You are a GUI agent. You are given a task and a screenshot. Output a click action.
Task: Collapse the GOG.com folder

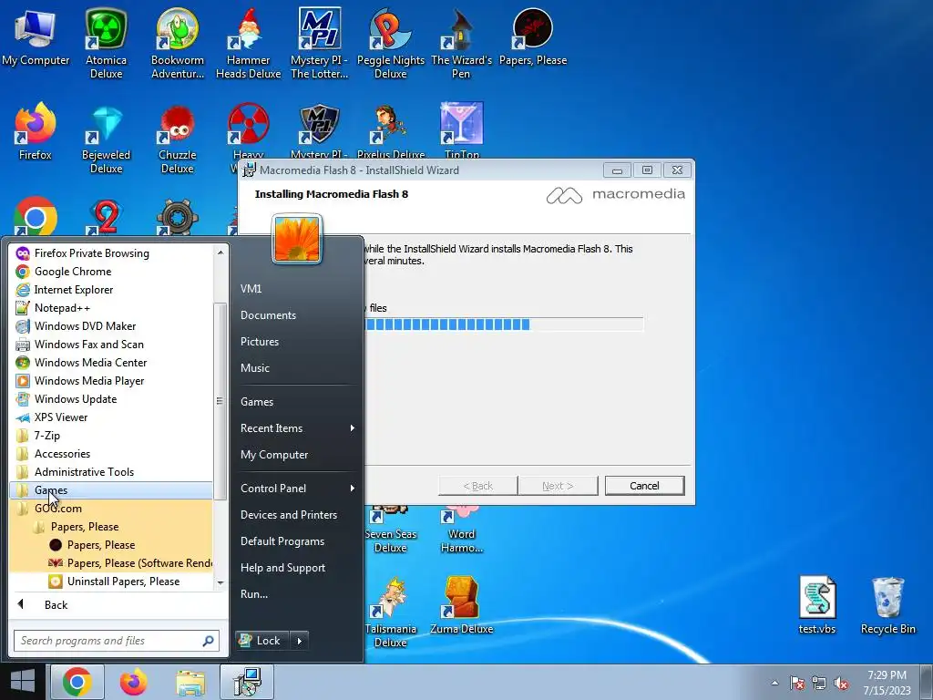110,509
